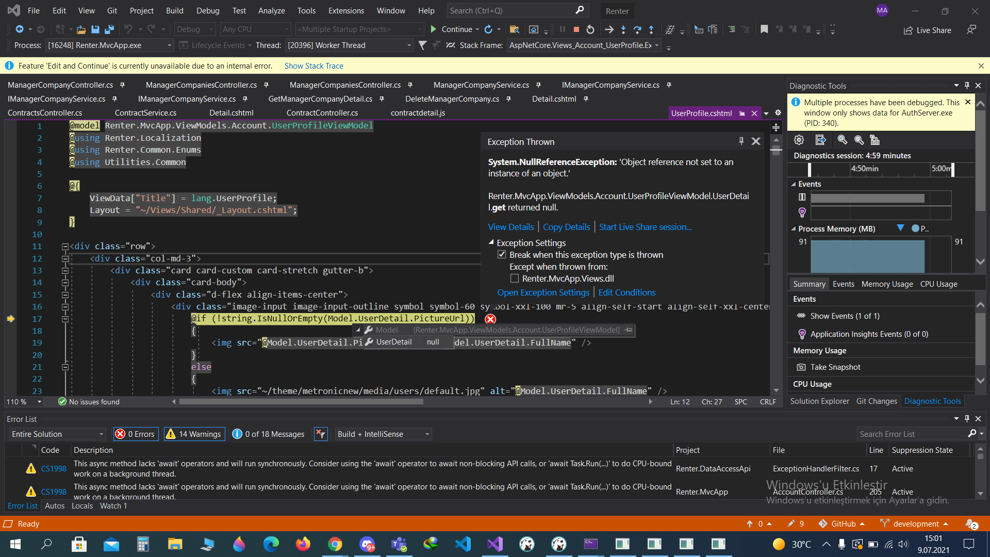Open the Stack Frame dropdown
This screenshot has height=557, width=990.
pyautogui.click(x=657, y=45)
